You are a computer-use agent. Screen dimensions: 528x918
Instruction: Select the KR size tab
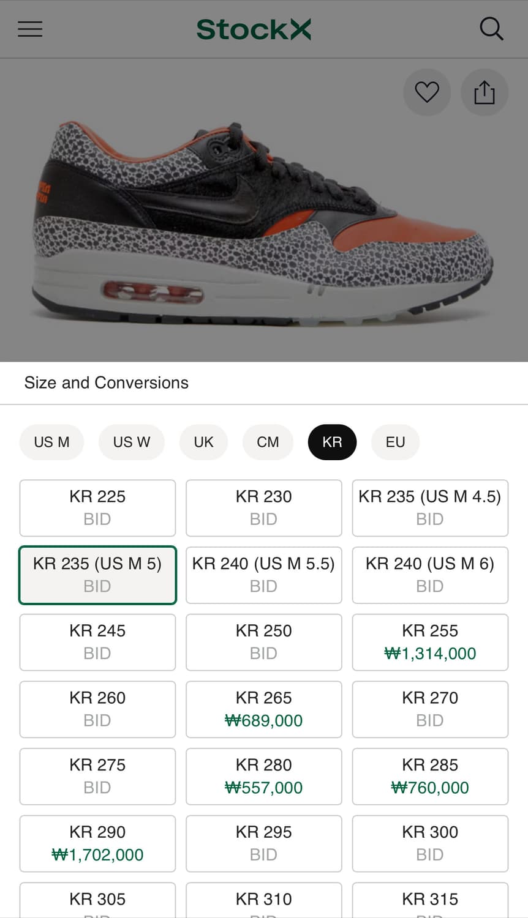pyautogui.click(x=332, y=442)
